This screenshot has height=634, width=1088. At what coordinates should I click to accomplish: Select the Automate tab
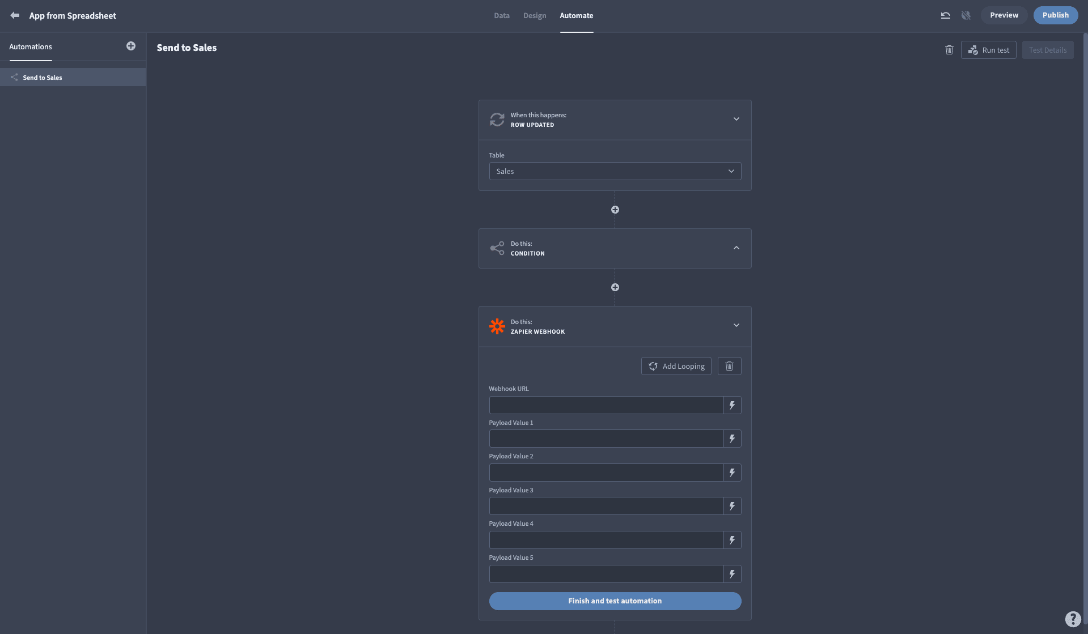(577, 15)
